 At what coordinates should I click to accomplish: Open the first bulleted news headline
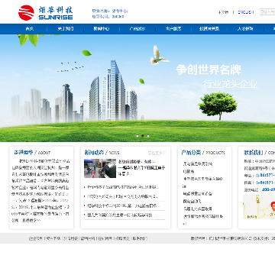[x=123, y=187]
